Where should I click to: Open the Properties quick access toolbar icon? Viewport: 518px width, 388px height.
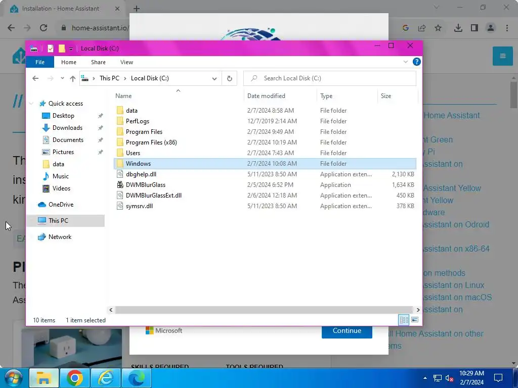(51, 48)
